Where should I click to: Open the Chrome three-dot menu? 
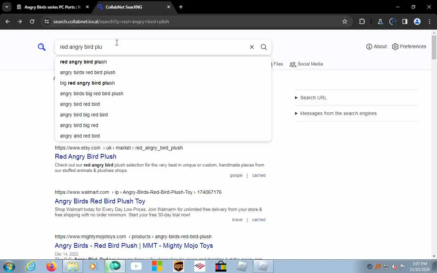pos(429,21)
